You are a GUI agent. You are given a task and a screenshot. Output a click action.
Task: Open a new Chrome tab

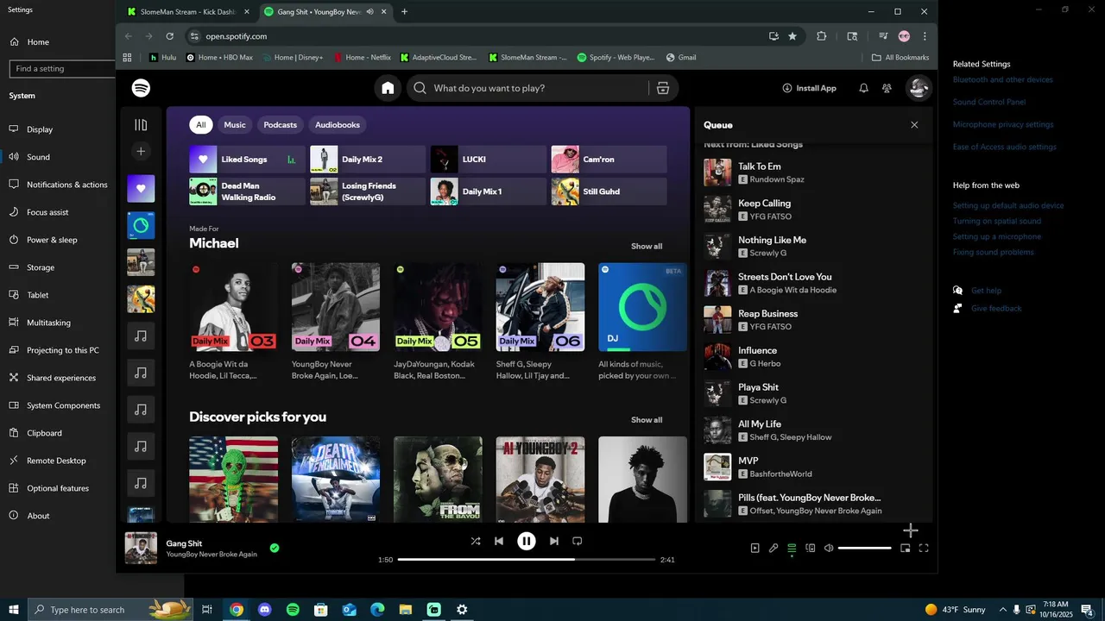click(x=404, y=12)
